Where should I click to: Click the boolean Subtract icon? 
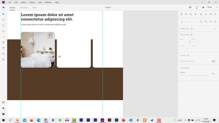[x=206, y=22]
